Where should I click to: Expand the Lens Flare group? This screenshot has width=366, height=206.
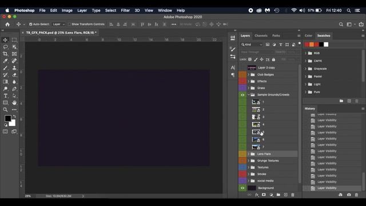pos(249,154)
